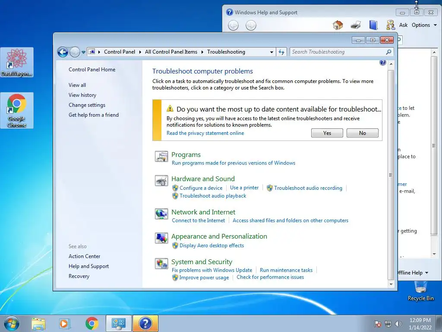Screen dimensions: 442x332
Task: Open Google Chrome desktop shortcut
Action: pyautogui.click(x=17, y=111)
